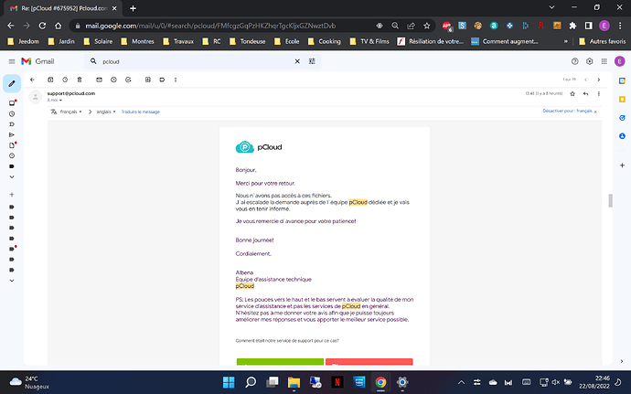
Task: Open Gmail inbox icon in sidebar
Action: (12, 103)
